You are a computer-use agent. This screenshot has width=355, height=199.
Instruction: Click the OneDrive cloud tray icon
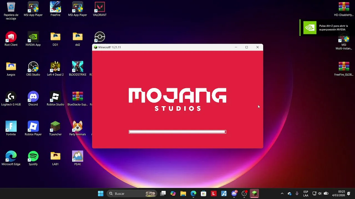pos(290,193)
